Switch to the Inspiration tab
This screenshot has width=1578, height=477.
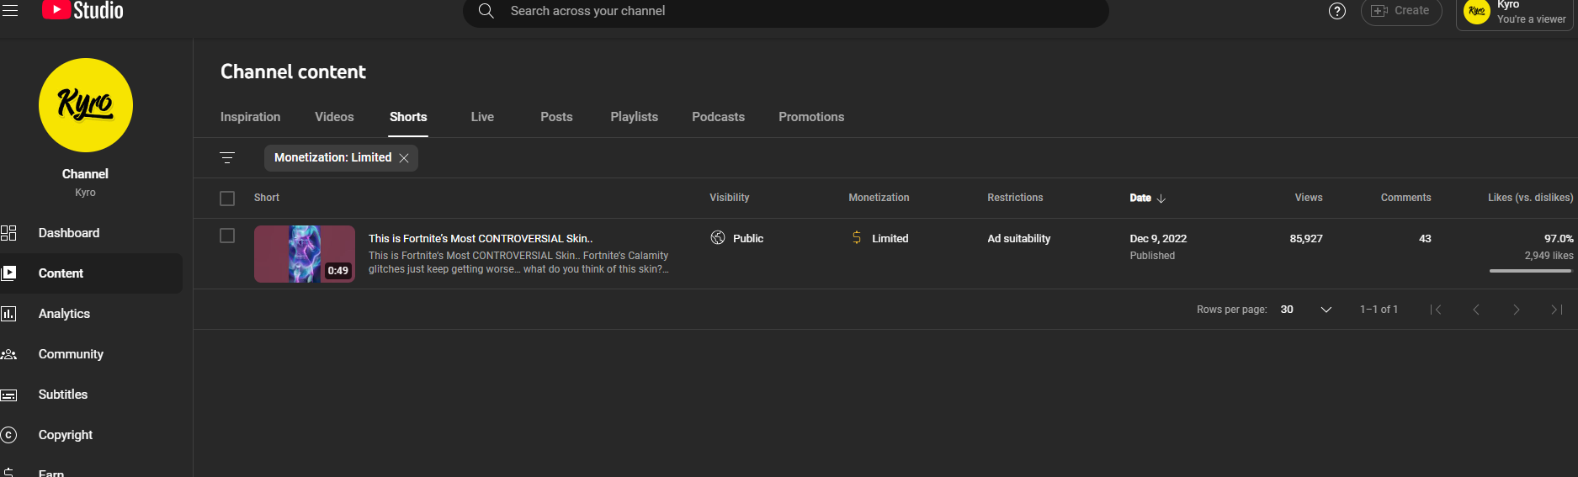click(251, 117)
